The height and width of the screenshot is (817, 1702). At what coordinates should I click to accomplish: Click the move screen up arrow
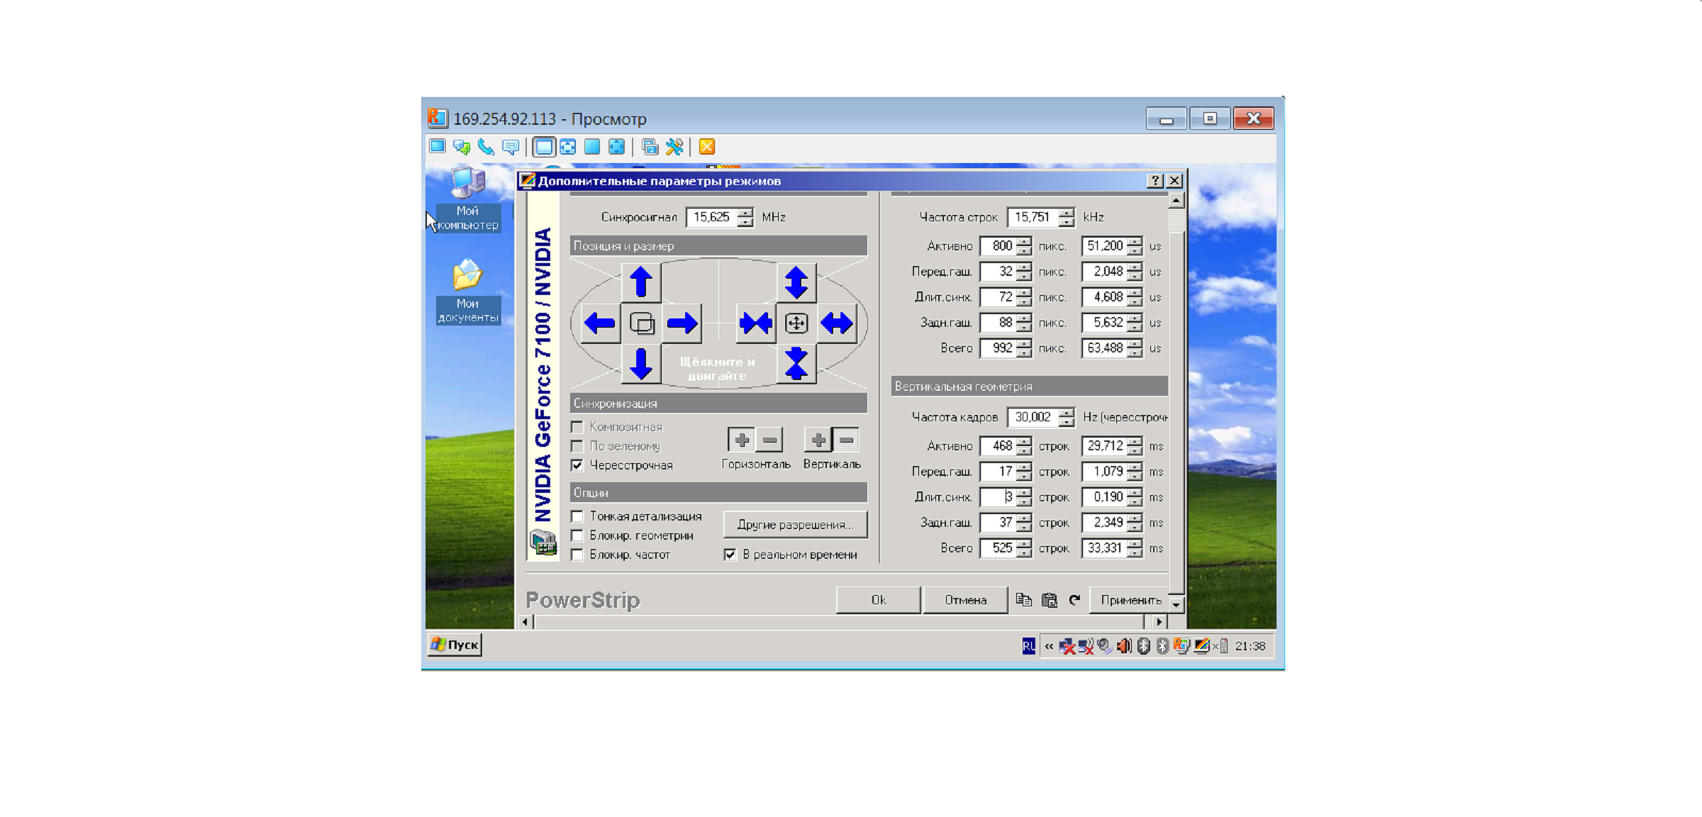(640, 282)
